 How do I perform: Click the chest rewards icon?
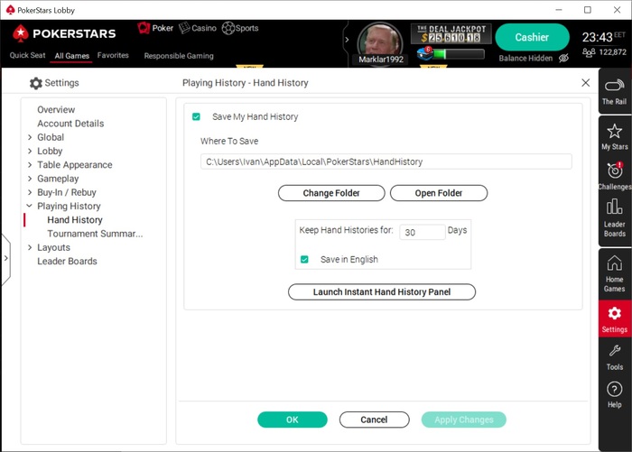click(424, 52)
